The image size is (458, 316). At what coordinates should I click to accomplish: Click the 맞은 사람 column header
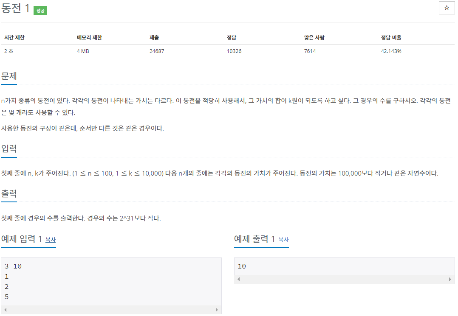[314, 38]
